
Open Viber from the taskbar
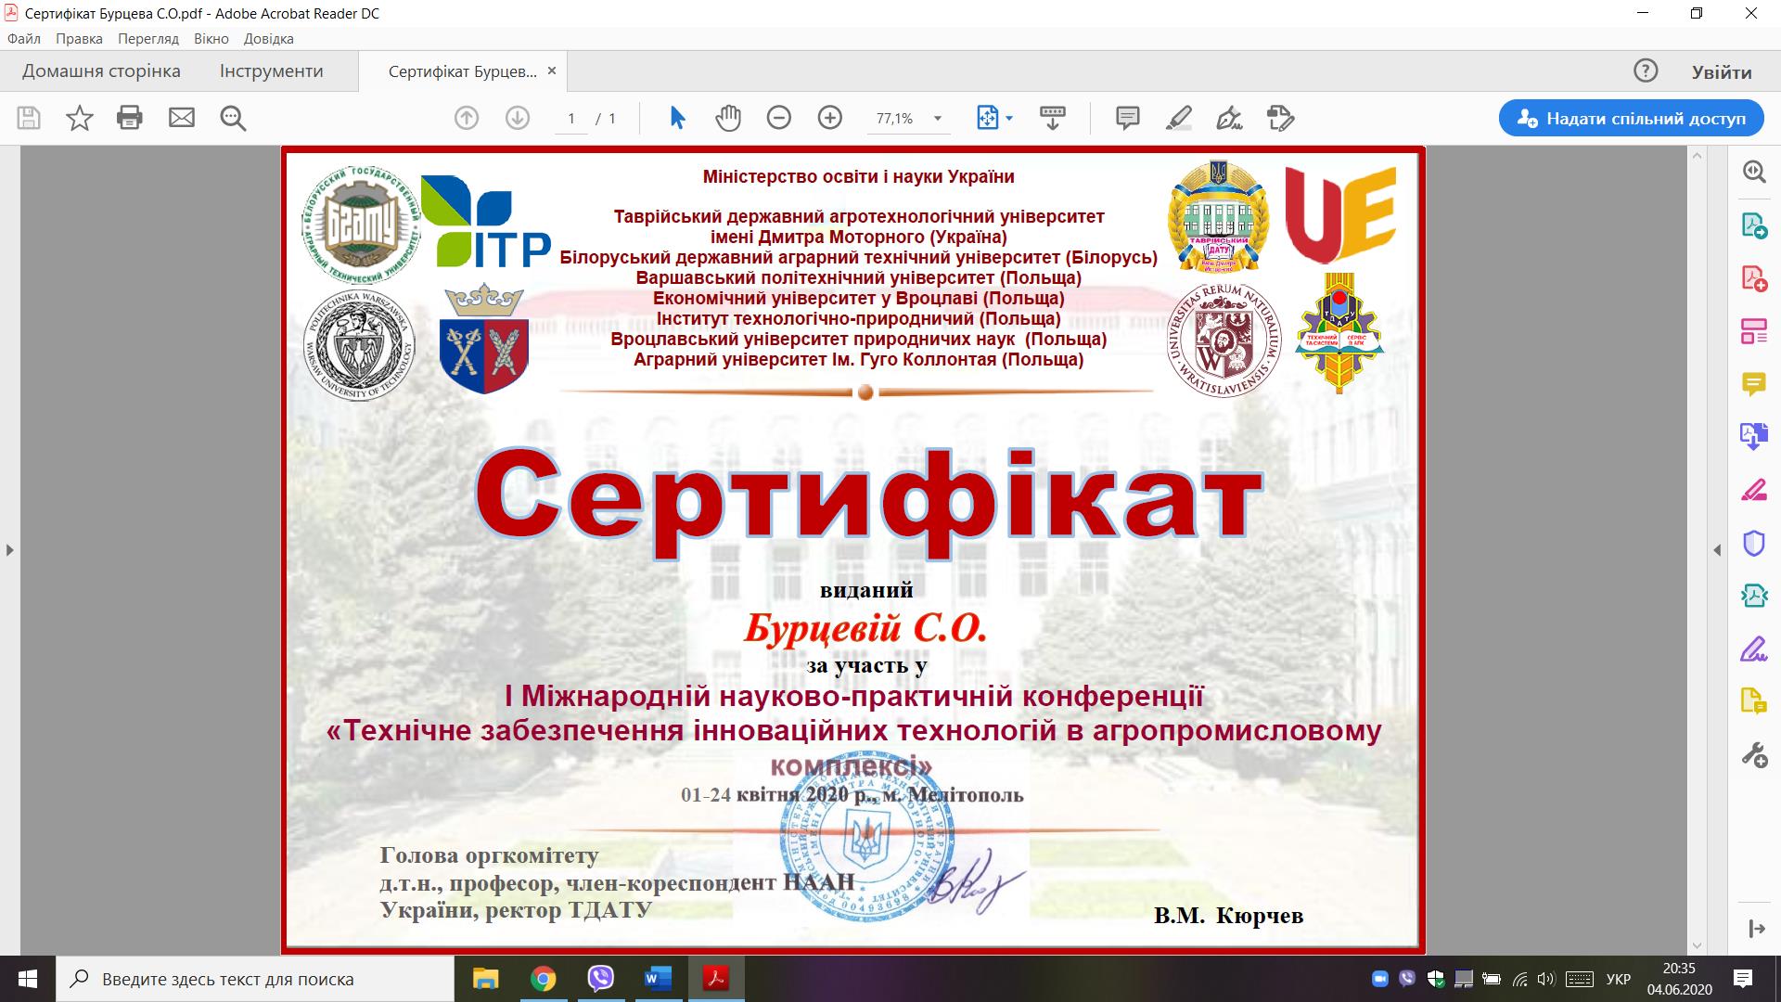pyautogui.click(x=601, y=978)
